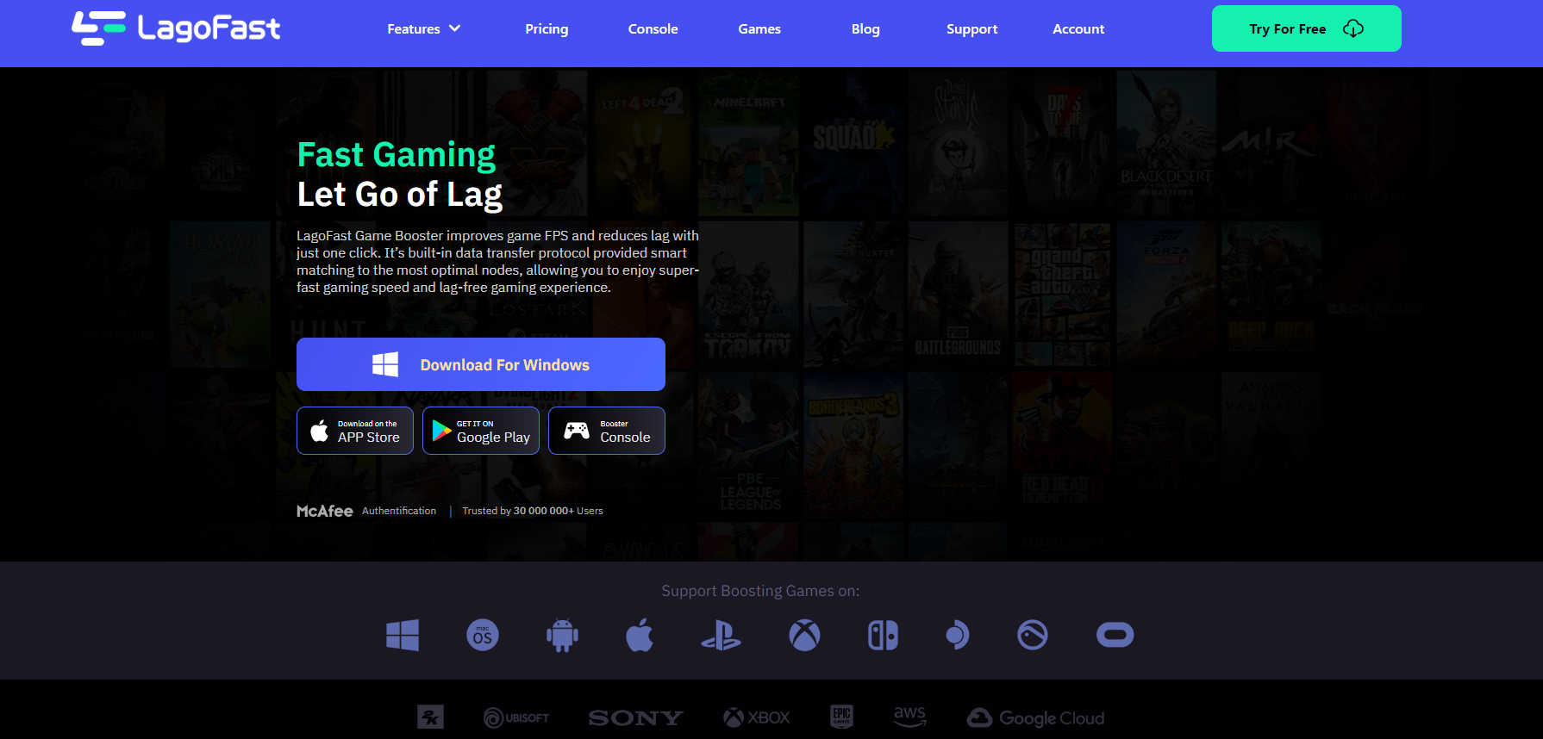The height and width of the screenshot is (739, 1543).
Task: Click the League of Legends PBE cover
Action: pos(748,444)
